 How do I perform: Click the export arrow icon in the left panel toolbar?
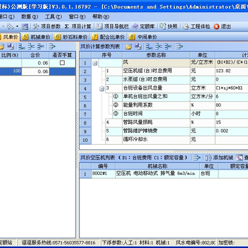[52, 47]
